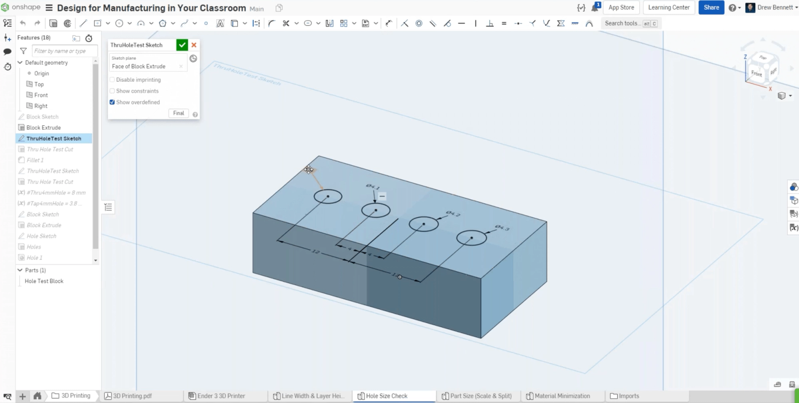Viewport: 799px width, 403px height.
Task: Enable Show constraints checkbox
Action: [x=112, y=91]
